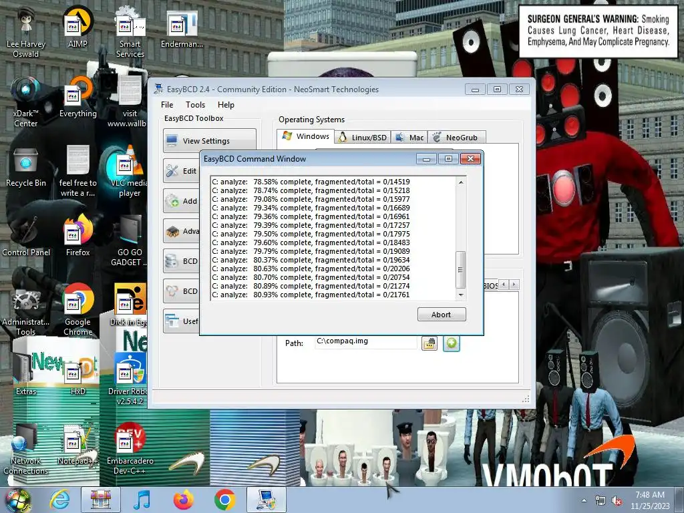Click the command log scrollbar thumb

coord(461,270)
